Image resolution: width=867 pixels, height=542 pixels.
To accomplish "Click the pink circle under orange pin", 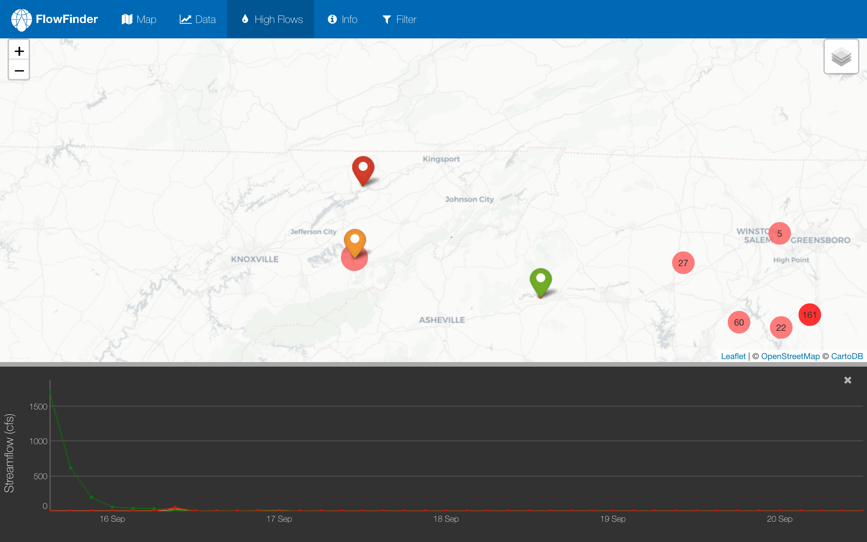I will point(354,263).
